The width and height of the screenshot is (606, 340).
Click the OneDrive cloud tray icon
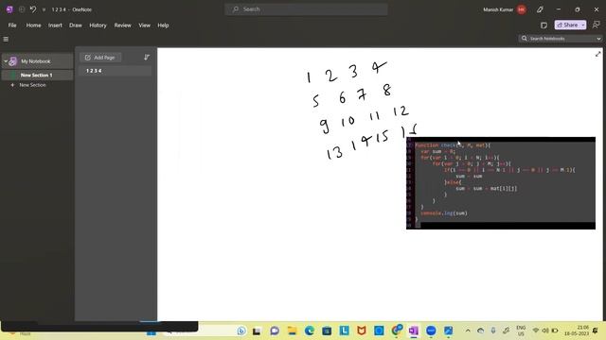click(480, 331)
